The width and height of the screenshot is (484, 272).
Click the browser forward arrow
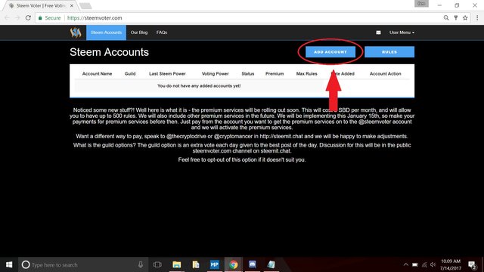pyautogui.click(x=17, y=18)
